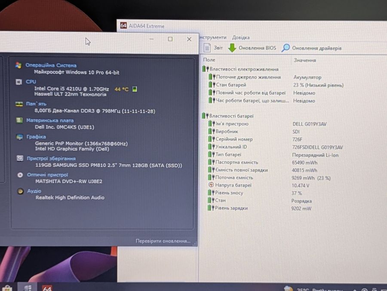Click the battery icon beside Поточна ємність
This screenshot has height=291, width=387.
click(211, 177)
